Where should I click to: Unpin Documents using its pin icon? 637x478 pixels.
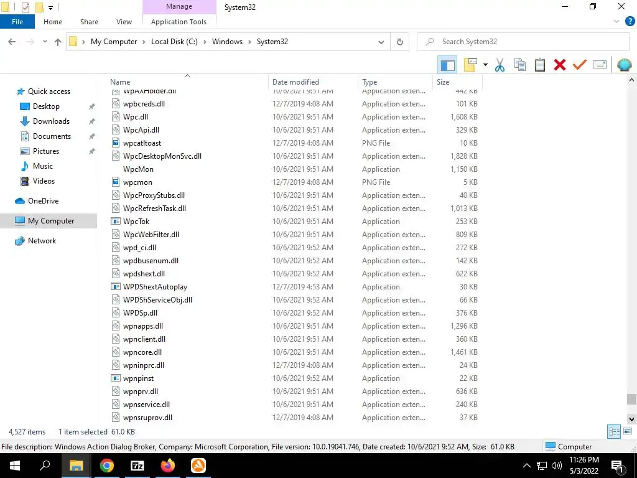pyautogui.click(x=92, y=136)
